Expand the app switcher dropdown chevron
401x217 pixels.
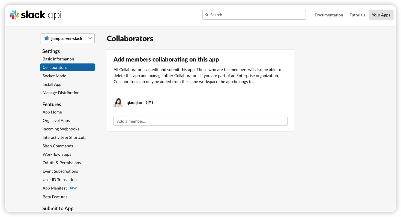tap(90, 38)
